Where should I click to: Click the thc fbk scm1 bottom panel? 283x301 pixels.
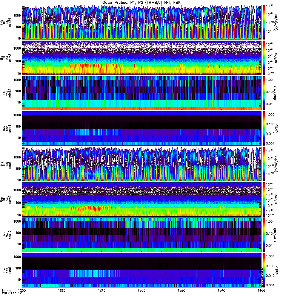pyautogui.click(x=141, y=270)
